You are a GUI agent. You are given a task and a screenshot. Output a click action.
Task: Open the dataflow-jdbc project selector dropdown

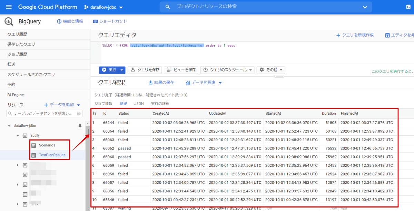point(103,7)
